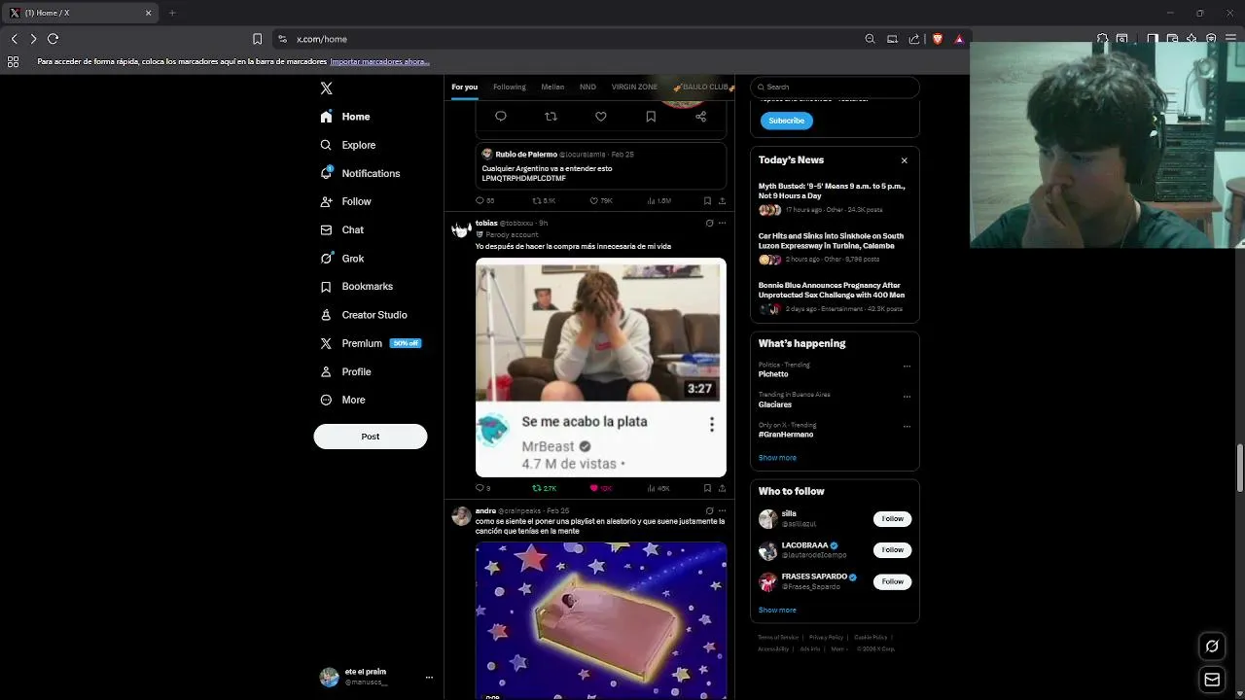1245x700 pixels.
Task: Open Explore from the sidebar
Action: click(x=347, y=145)
